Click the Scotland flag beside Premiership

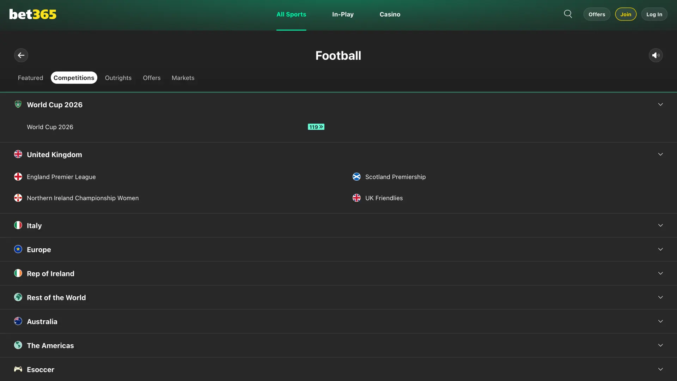coord(356,177)
